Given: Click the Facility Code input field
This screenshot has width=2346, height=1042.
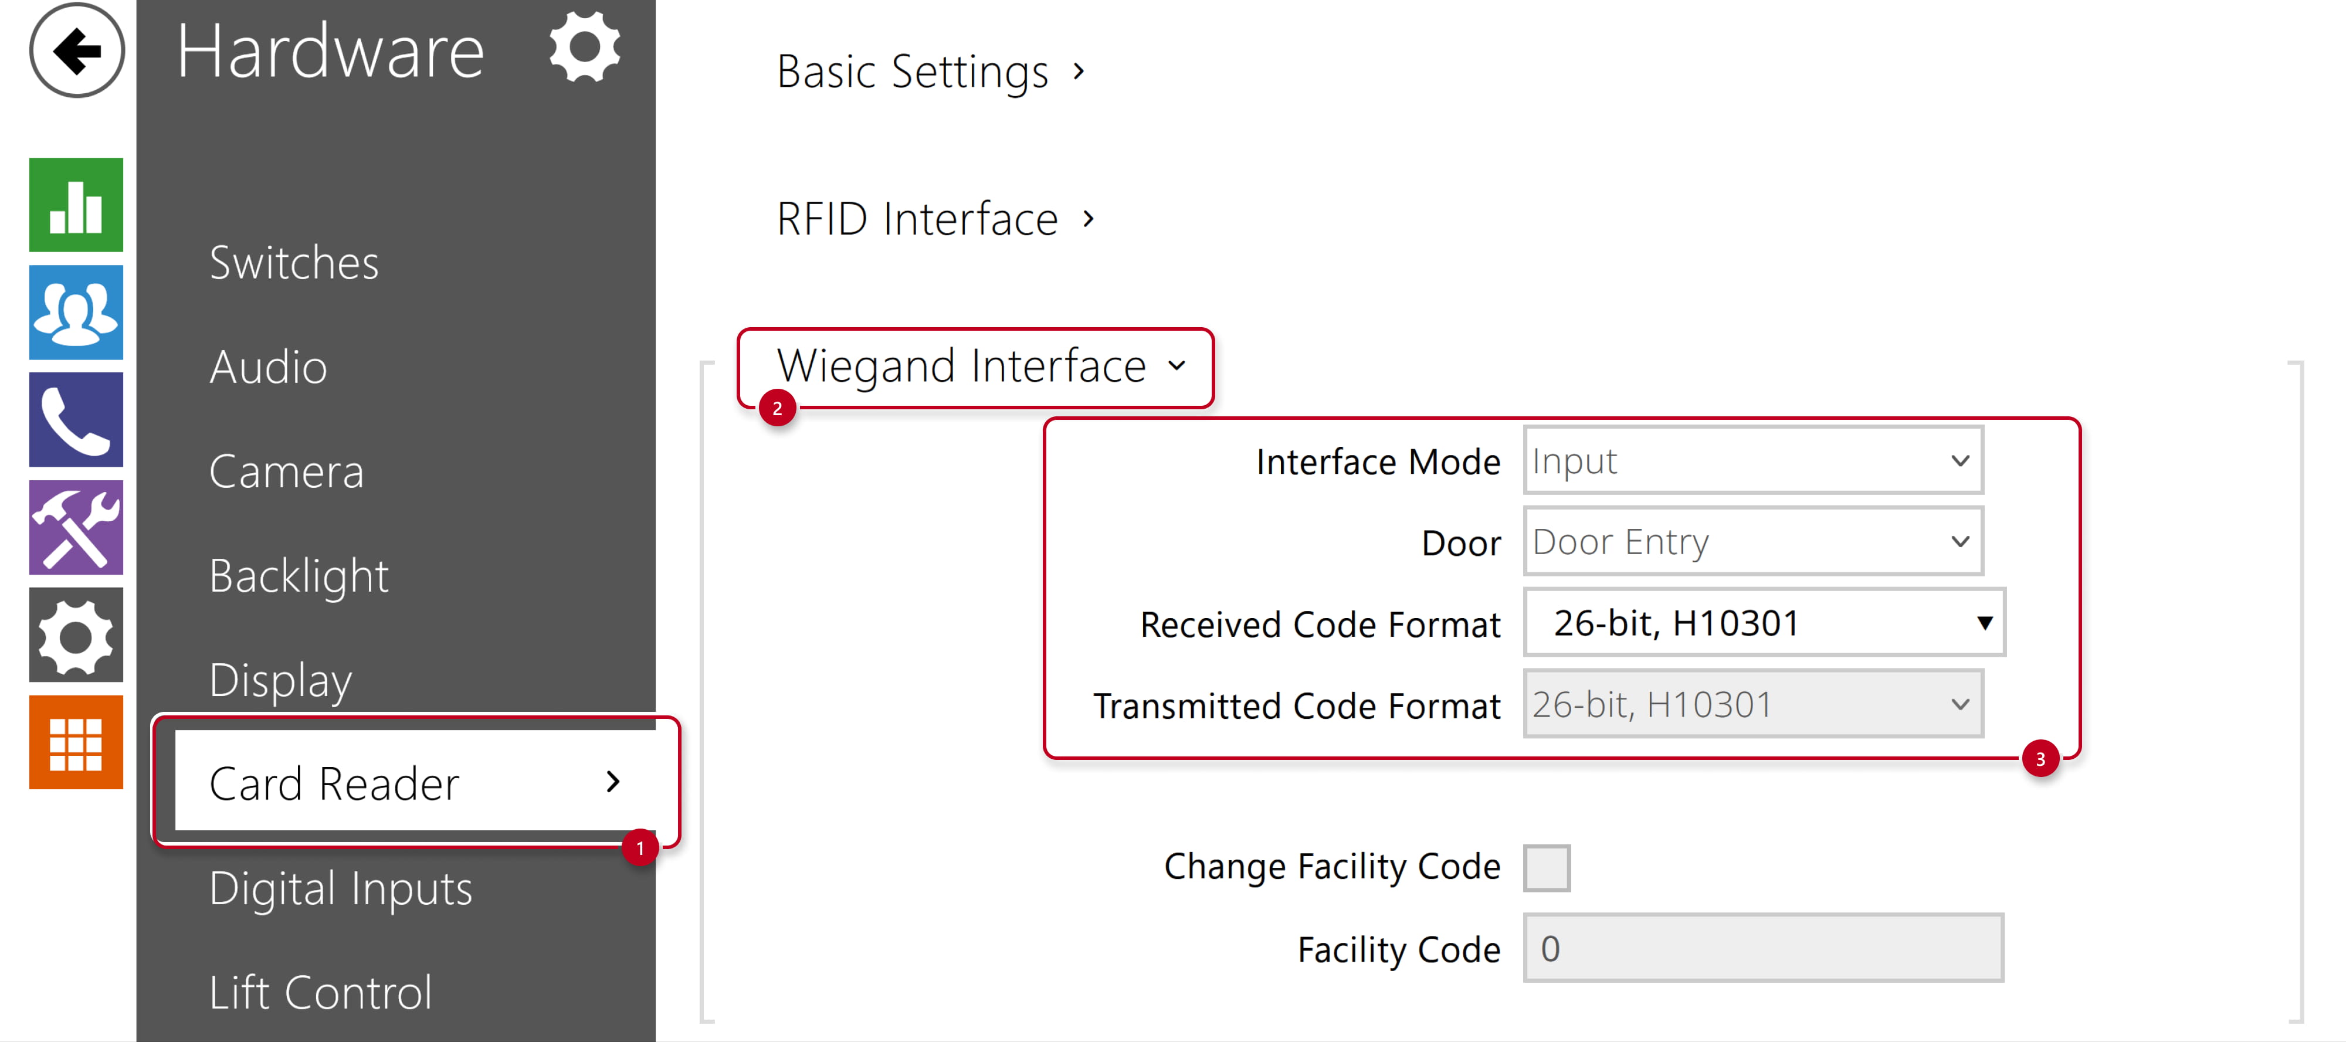Looking at the screenshot, I should pos(1763,948).
